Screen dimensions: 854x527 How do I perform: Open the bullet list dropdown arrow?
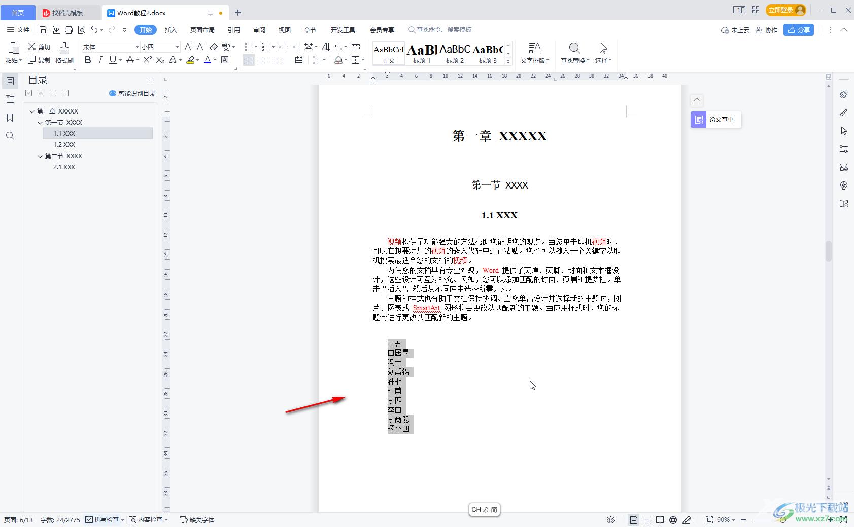point(256,47)
